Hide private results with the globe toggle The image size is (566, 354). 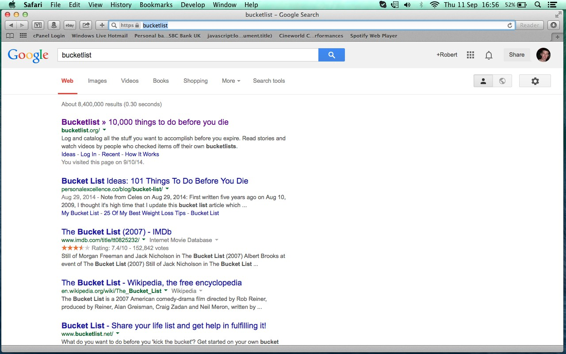point(502,81)
